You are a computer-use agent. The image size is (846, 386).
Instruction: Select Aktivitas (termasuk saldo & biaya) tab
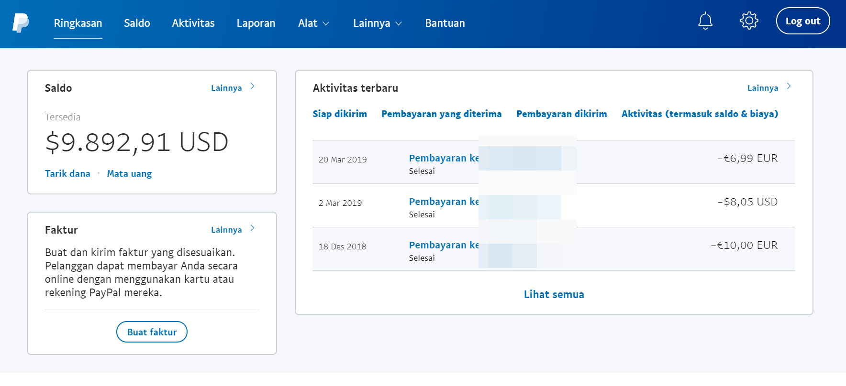(x=700, y=114)
